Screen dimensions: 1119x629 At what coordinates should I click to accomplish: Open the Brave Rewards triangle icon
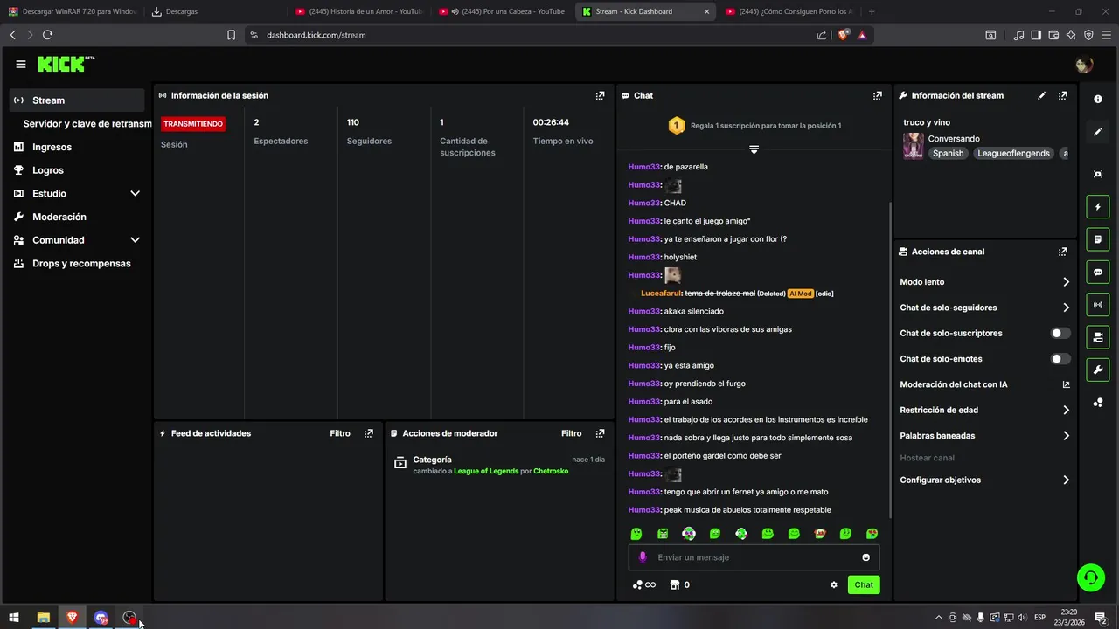pos(862,35)
